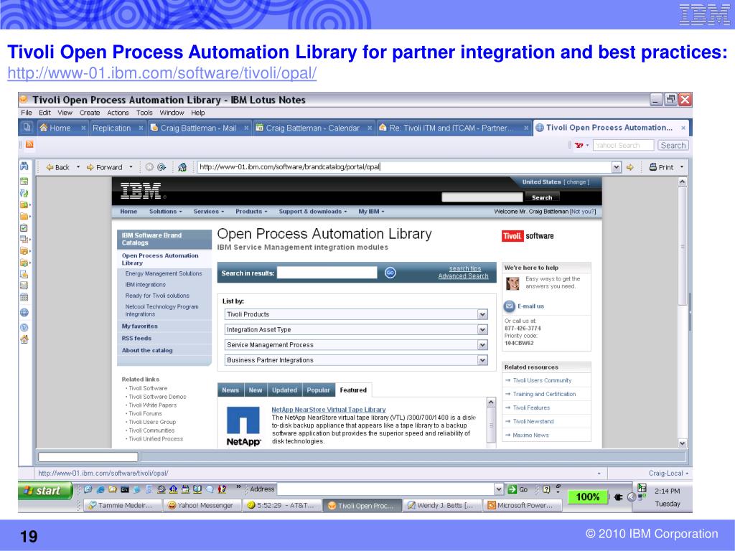
Task: Click the house icon beside the URL field
Action: pyautogui.click(x=182, y=167)
